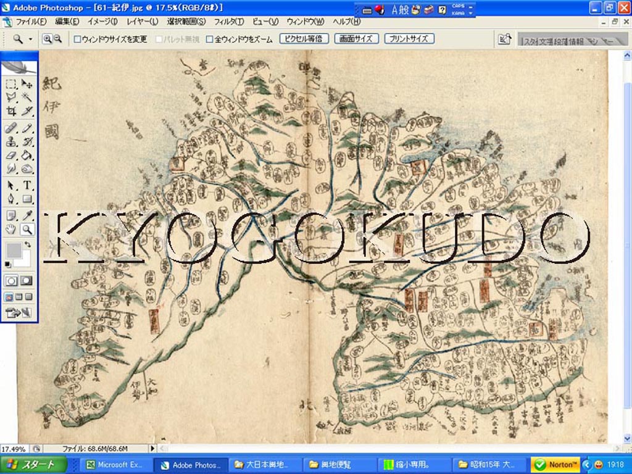Open the ビュー(V) menu
Screen dimensions: 632x474
click(x=265, y=22)
